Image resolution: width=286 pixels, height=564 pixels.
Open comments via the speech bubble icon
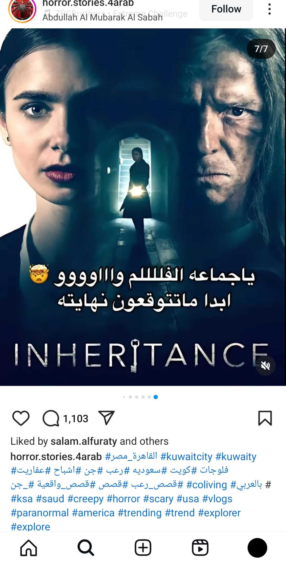click(51, 418)
